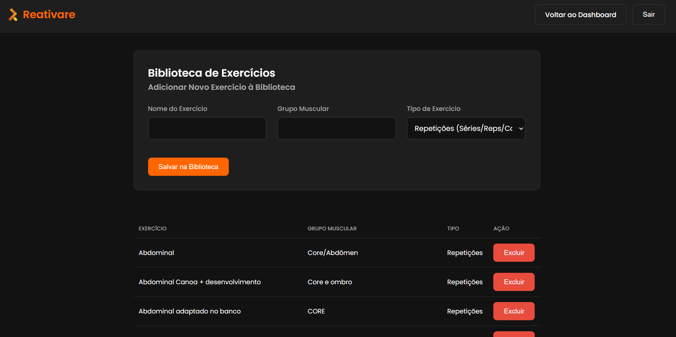Click the Nome do Exercício label

(x=177, y=108)
